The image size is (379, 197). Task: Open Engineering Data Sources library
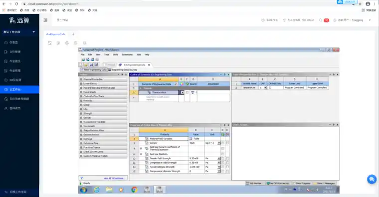tap(123, 70)
